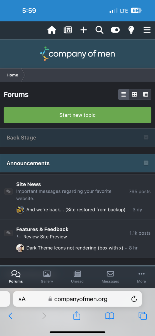Go to the home icon in top toolbar
The height and width of the screenshot is (336, 155).
coord(52,30)
